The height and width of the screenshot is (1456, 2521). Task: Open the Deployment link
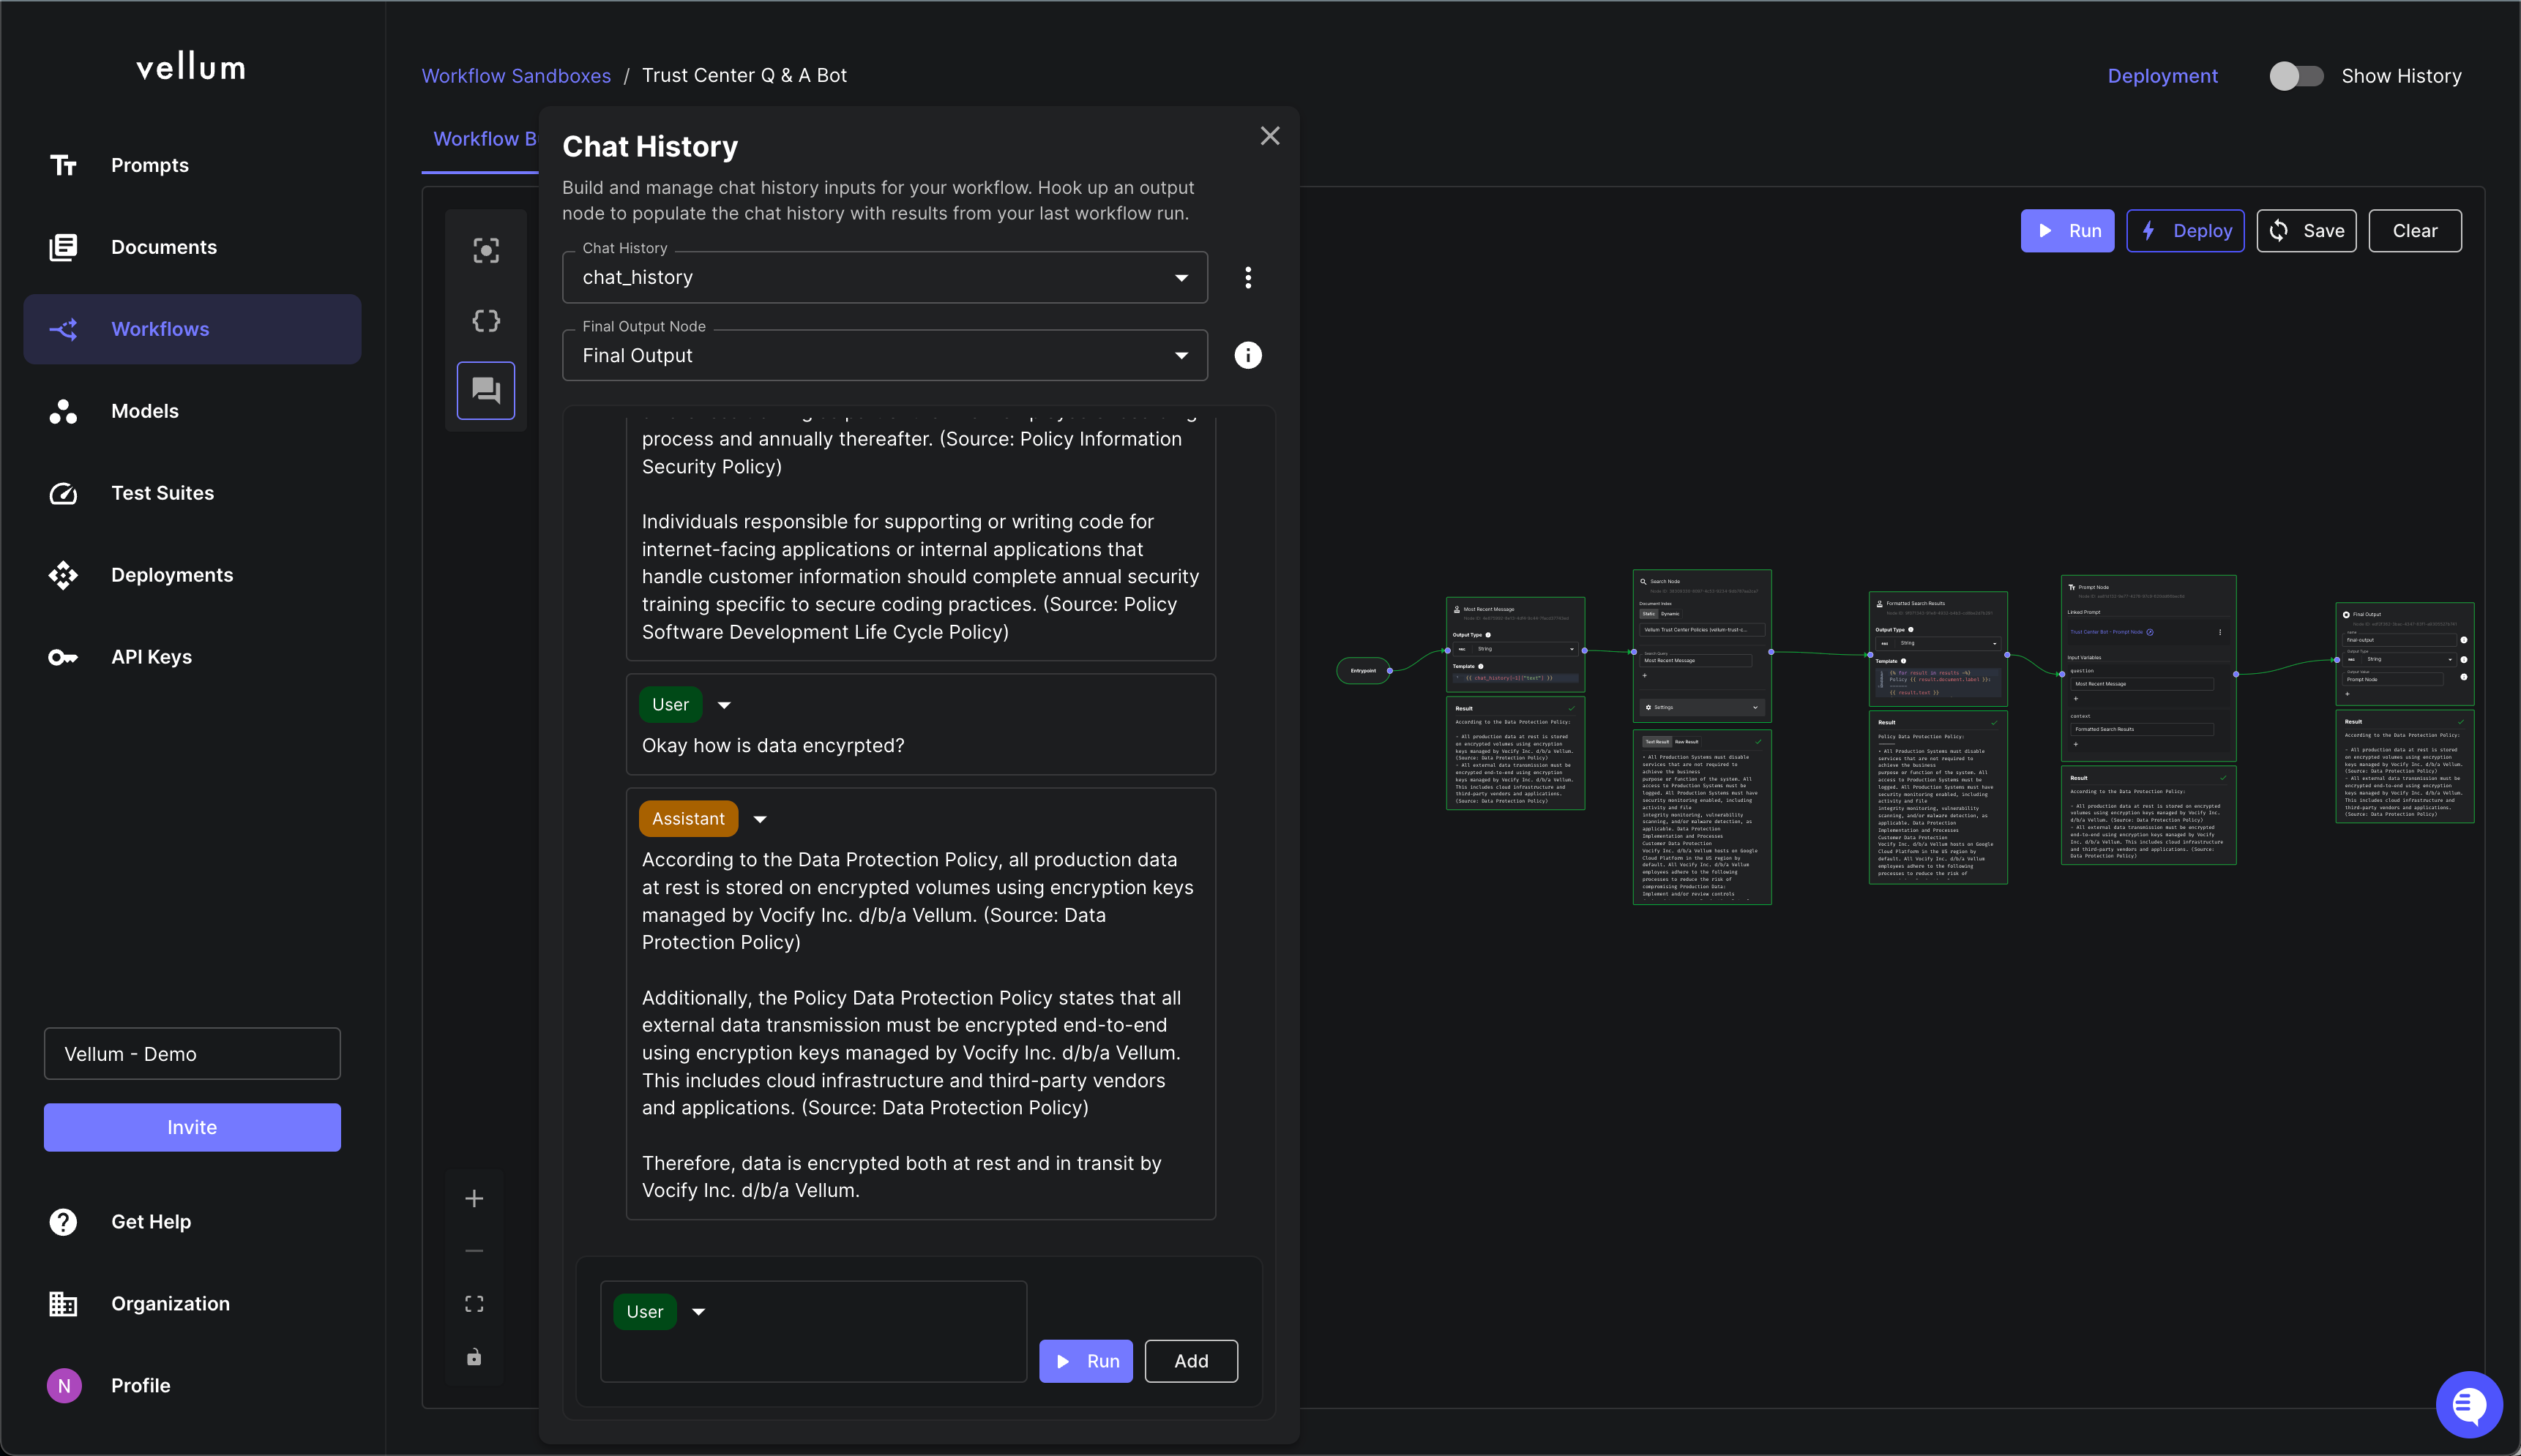point(2162,76)
